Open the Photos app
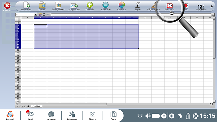217x122 pixels. [92, 116]
